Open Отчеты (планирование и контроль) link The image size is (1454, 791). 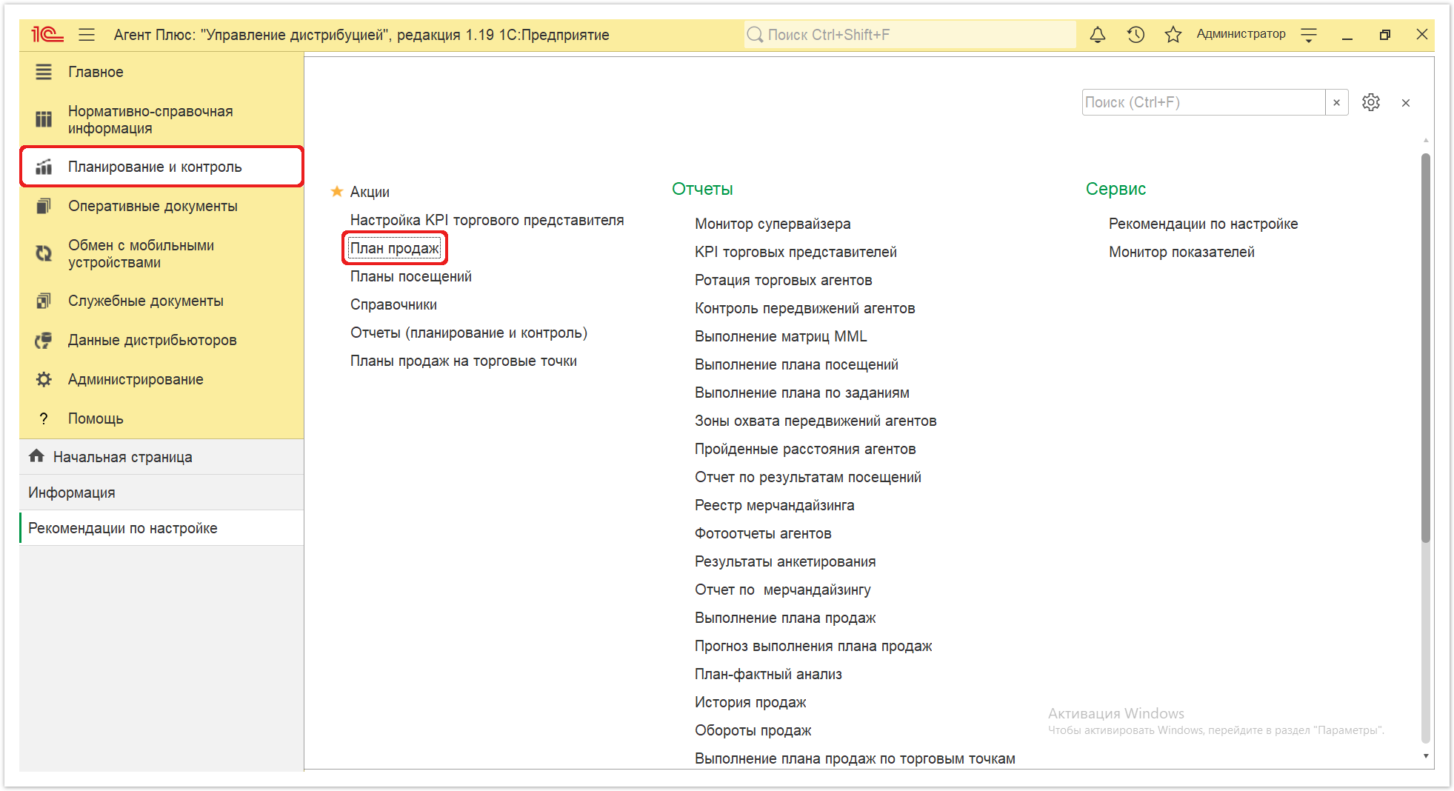[469, 333]
